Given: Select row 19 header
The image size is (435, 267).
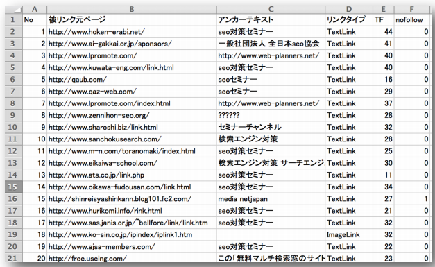Looking at the screenshot, I should pos(14,234).
